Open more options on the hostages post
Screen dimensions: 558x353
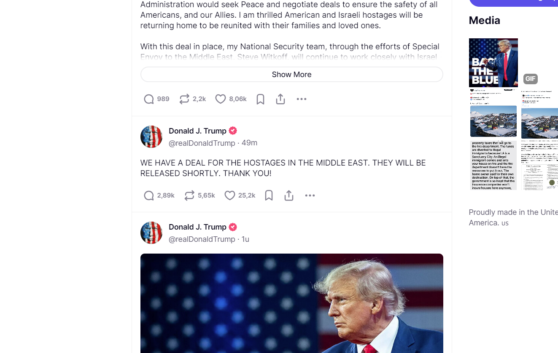click(x=310, y=195)
